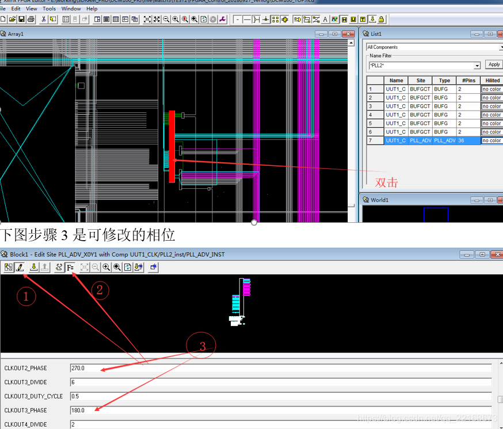Open the Tools menu

pos(49,9)
